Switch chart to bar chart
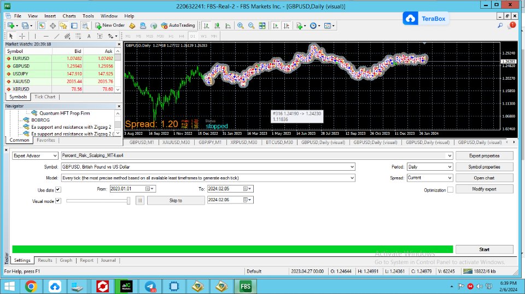This screenshot has height=294, width=525. 207,26
